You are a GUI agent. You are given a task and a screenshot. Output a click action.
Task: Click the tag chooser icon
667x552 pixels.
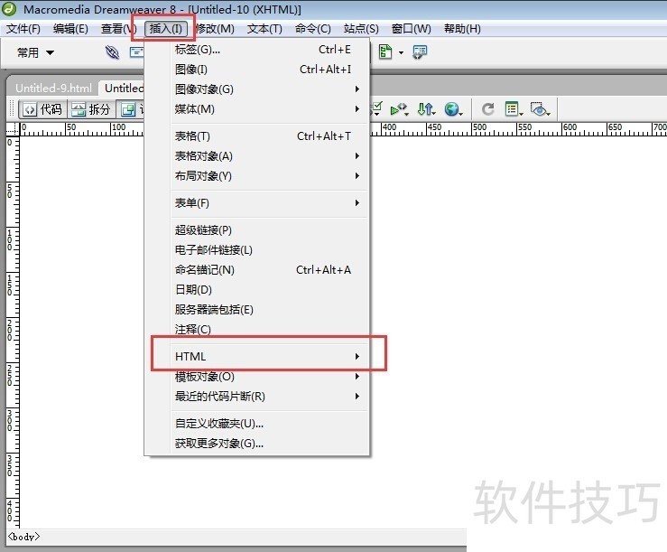[420, 52]
